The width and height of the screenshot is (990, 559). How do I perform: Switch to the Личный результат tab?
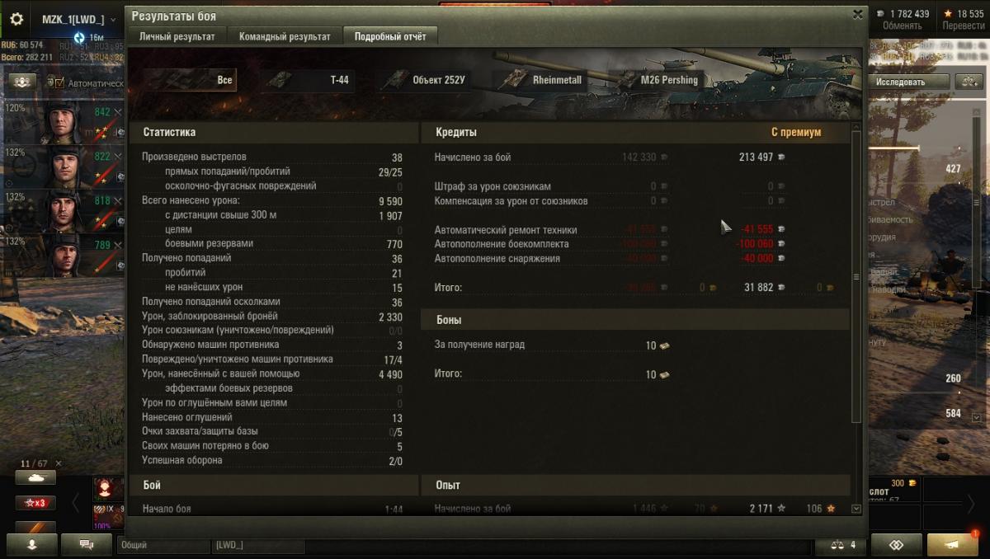(x=177, y=36)
